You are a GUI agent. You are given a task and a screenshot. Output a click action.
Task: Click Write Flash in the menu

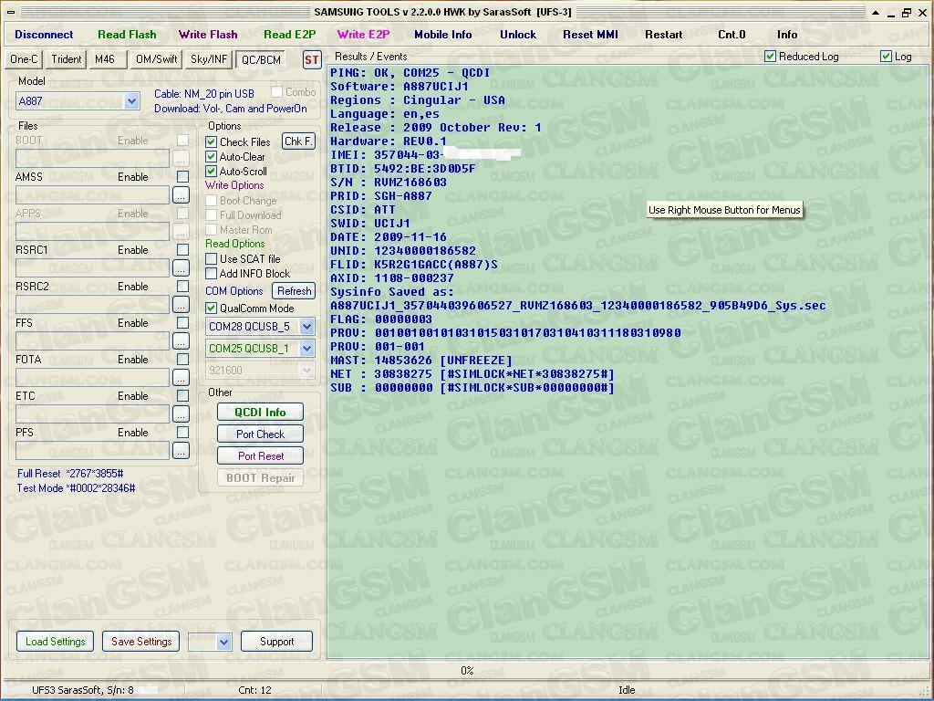click(x=208, y=35)
